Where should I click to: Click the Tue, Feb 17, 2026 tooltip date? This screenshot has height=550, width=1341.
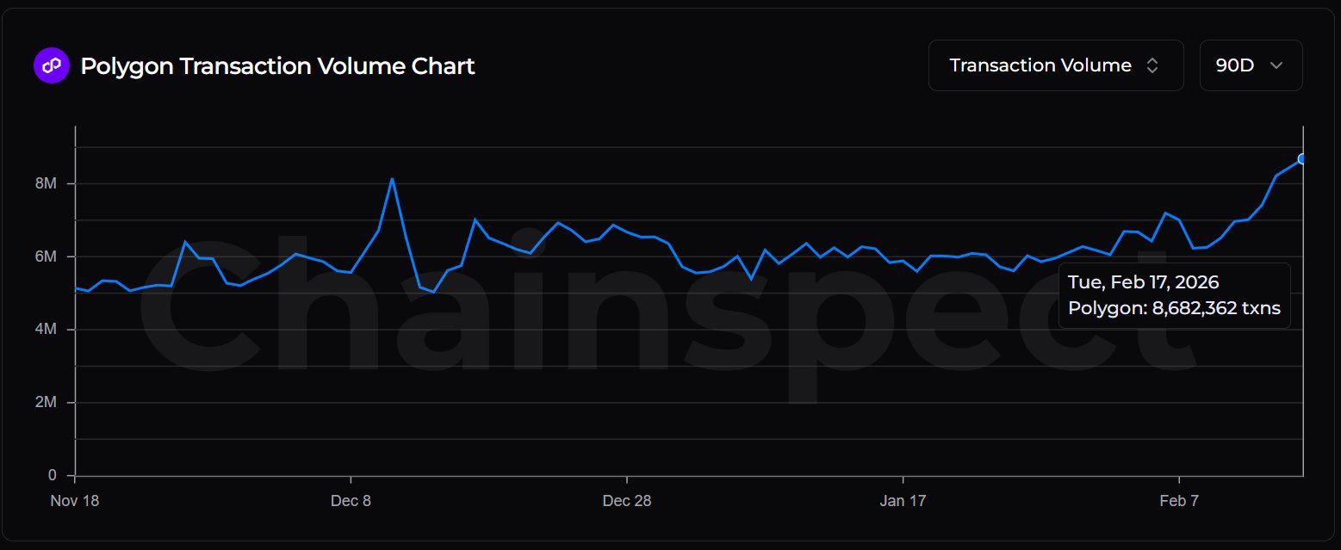click(x=1144, y=282)
